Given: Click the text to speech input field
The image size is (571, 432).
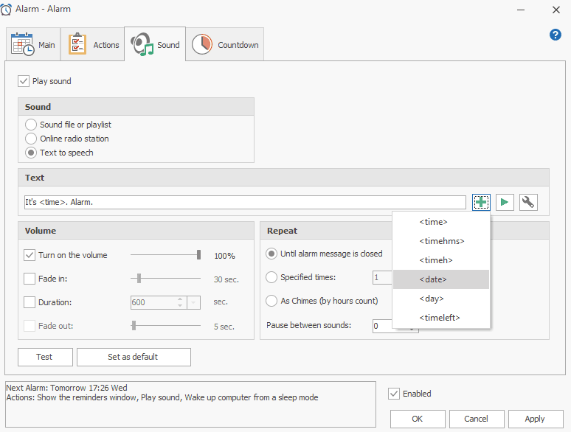Looking at the screenshot, I should click(245, 202).
